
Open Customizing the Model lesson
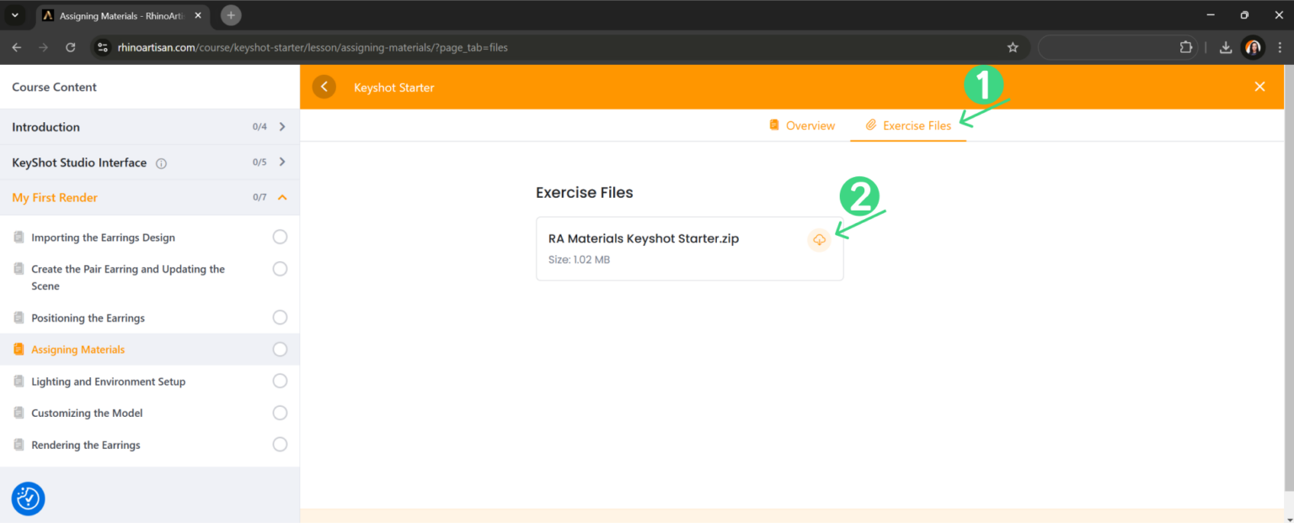pyautogui.click(x=87, y=414)
